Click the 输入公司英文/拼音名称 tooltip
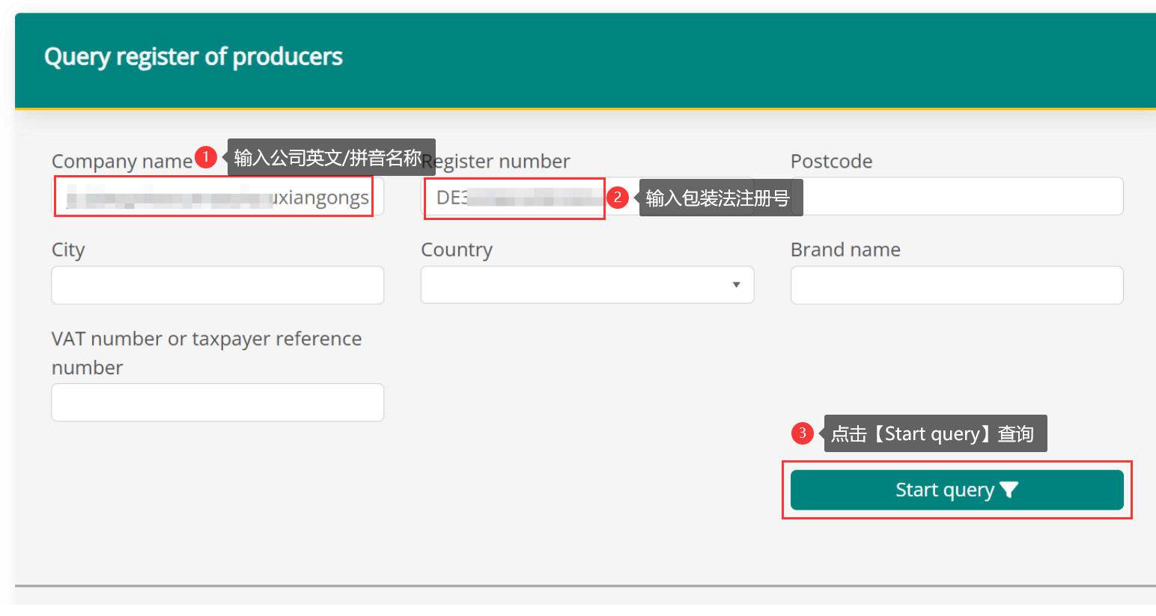 (328, 158)
